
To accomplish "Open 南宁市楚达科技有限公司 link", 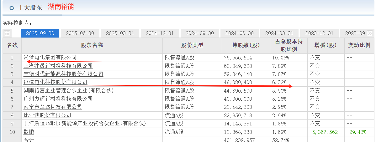I will coord(53,107).
